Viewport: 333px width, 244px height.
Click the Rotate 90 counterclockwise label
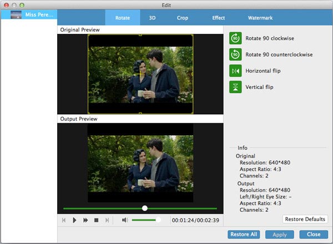point(279,54)
